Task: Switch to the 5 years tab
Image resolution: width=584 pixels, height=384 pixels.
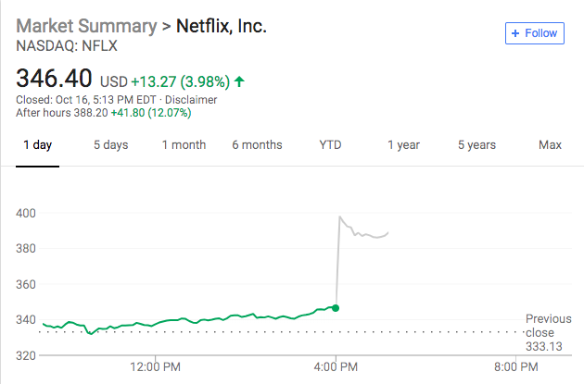Action: [x=476, y=145]
